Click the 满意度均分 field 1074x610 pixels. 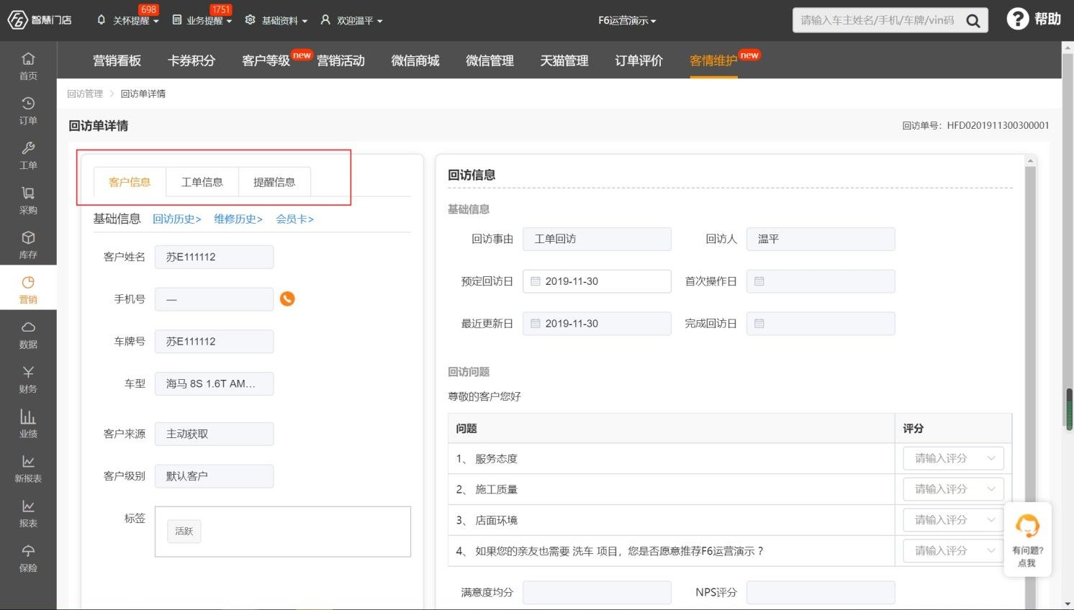(x=597, y=593)
